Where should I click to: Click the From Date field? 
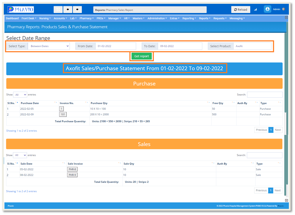point(116,46)
